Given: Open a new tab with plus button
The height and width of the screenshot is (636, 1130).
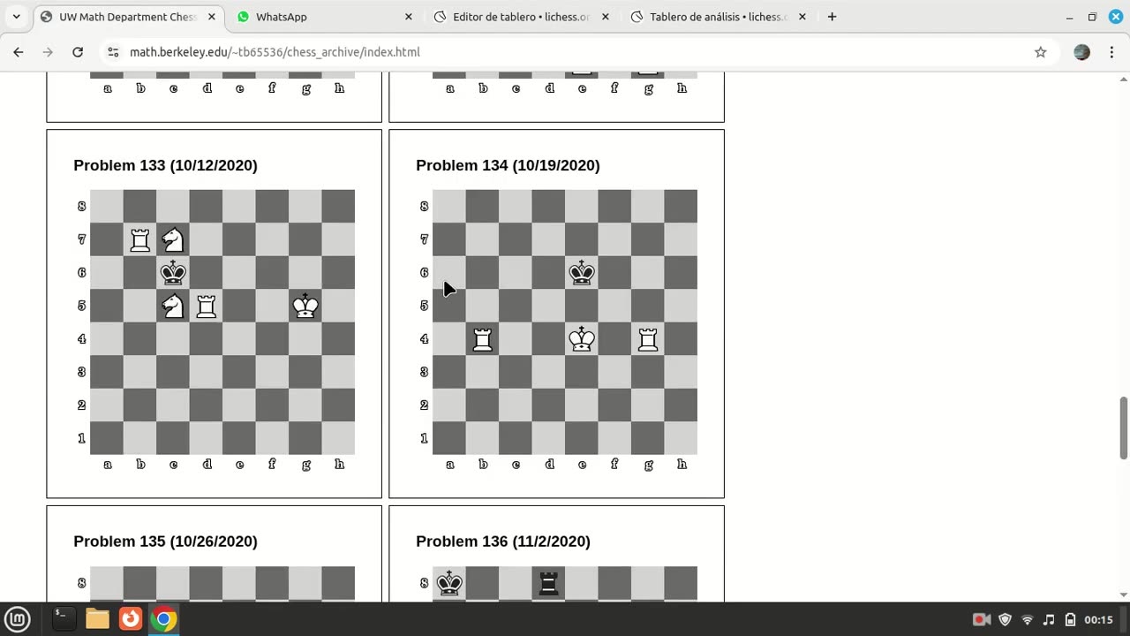Looking at the screenshot, I should (832, 17).
